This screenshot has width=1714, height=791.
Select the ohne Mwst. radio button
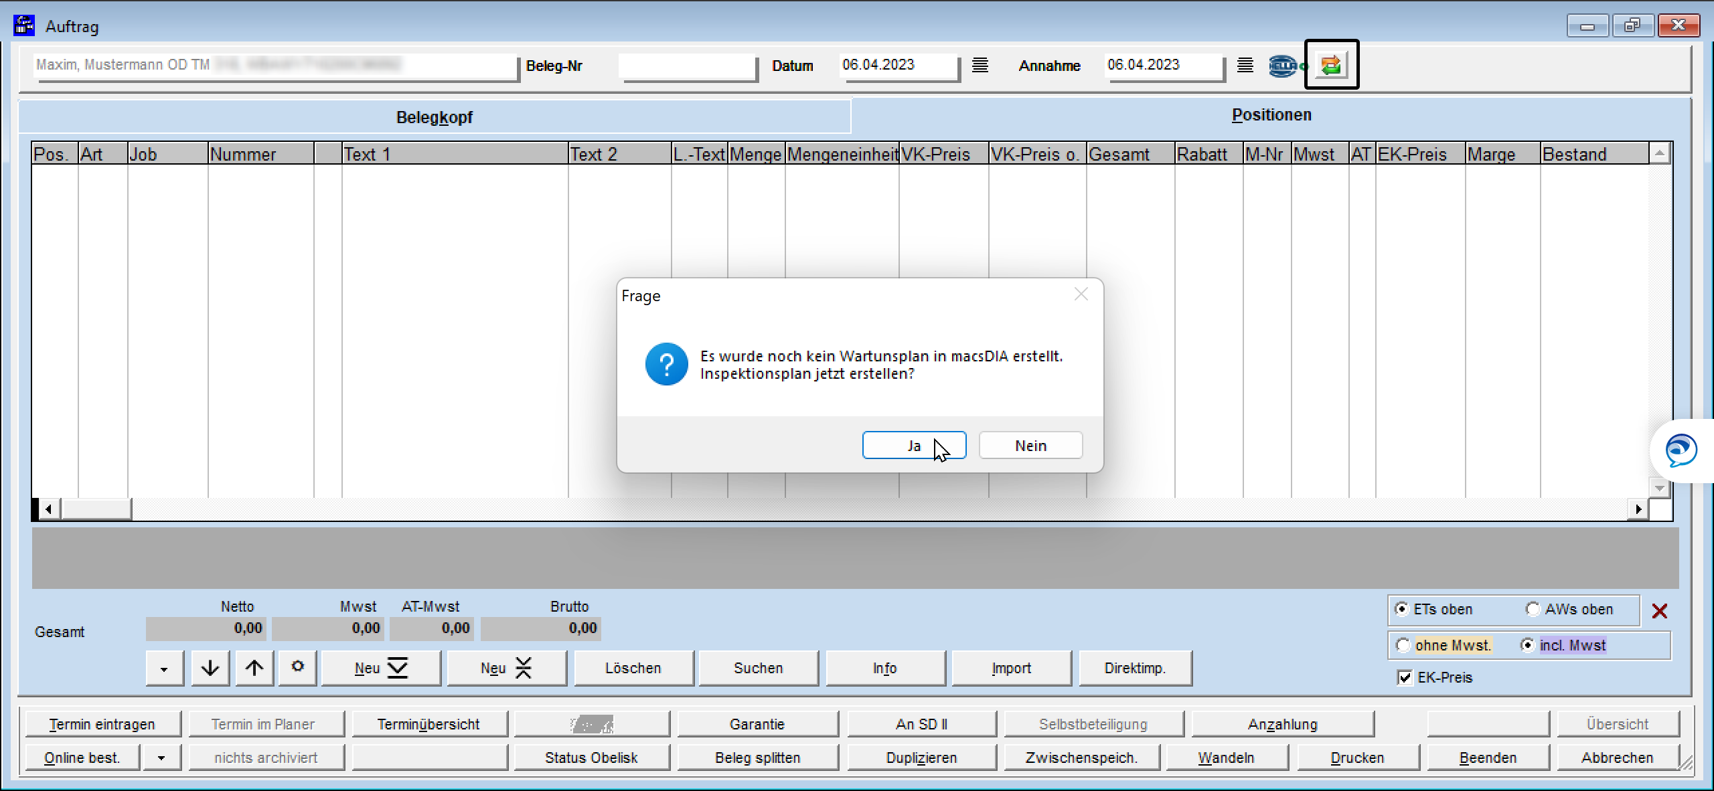click(1403, 645)
